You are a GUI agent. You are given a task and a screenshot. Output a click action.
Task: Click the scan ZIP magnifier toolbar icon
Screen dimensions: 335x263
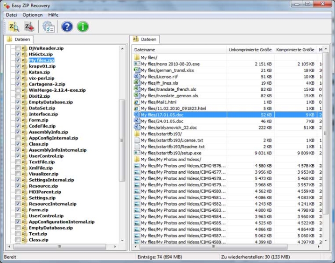tap(14, 27)
